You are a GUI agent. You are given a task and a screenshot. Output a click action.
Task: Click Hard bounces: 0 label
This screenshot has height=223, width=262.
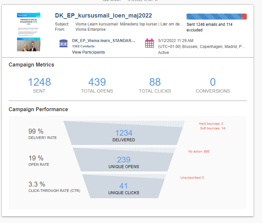point(211,124)
